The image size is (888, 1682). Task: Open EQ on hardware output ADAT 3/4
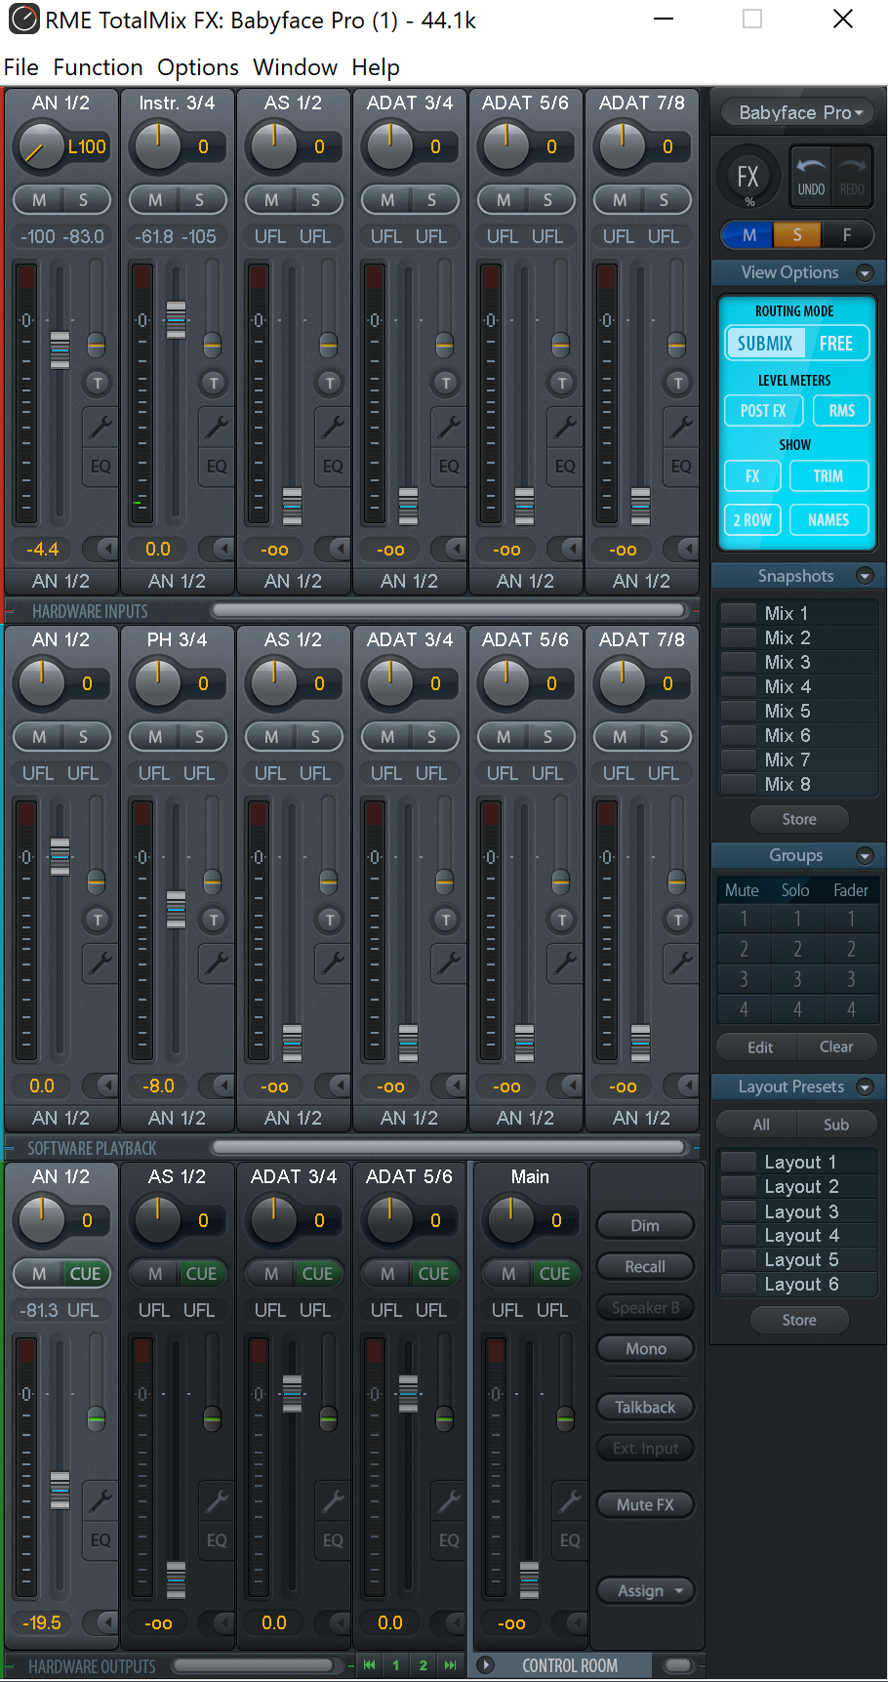point(333,1540)
